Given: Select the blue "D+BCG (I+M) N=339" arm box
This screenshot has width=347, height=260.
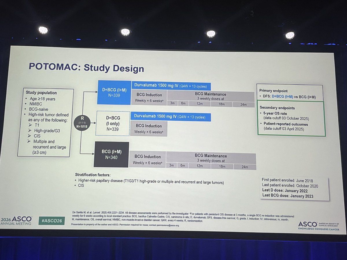Looking at the screenshot, I should point(115,92).
